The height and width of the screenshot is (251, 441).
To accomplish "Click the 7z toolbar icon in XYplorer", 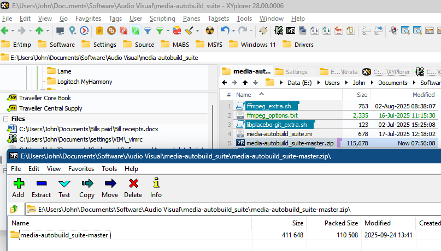I will 291,30.
